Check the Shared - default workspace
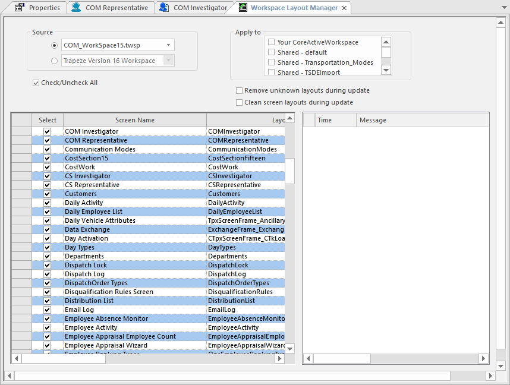Screen dimensions: 510x385 [271, 52]
